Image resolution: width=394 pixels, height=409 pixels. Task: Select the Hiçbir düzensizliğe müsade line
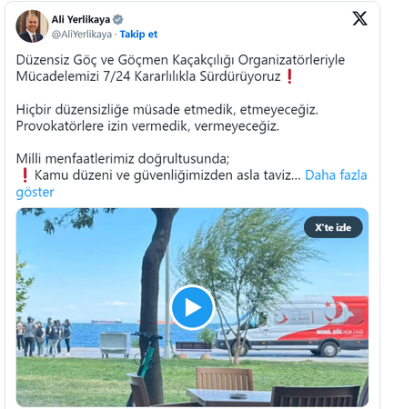[167, 109]
